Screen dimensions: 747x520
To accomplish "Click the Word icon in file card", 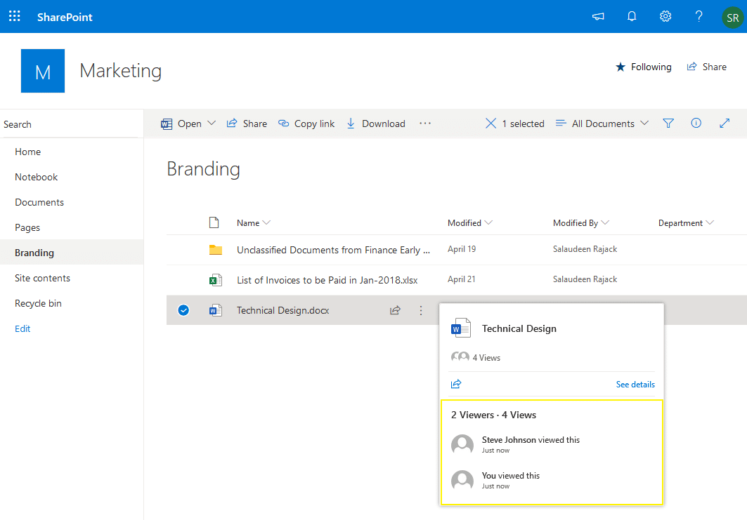I will 461,328.
